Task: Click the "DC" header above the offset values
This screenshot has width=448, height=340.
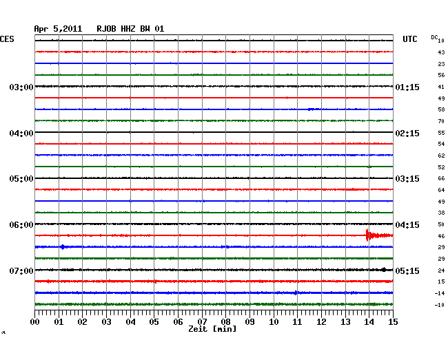Action: 435,37
